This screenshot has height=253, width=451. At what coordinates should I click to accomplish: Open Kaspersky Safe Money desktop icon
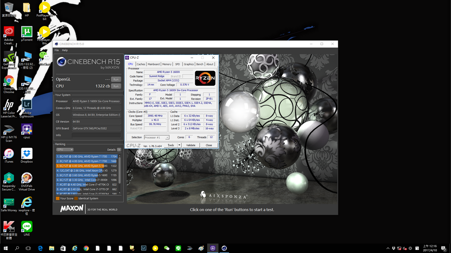click(9, 205)
